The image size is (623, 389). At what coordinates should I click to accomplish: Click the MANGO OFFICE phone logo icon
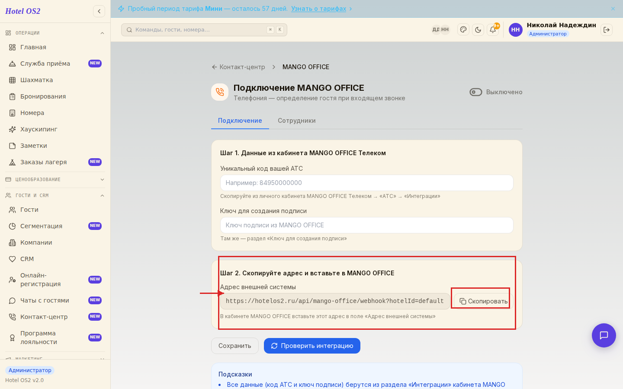(x=220, y=92)
